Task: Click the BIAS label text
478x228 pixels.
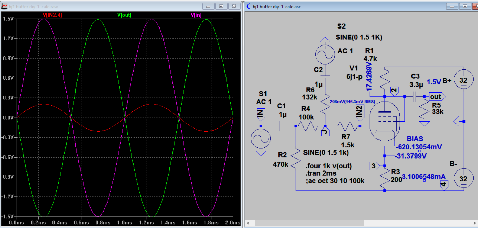Action: [415, 139]
